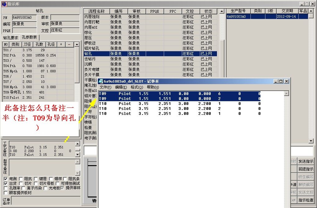Click the up arrow of the 工艺备注 scrollbar

click(x=78, y=143)
